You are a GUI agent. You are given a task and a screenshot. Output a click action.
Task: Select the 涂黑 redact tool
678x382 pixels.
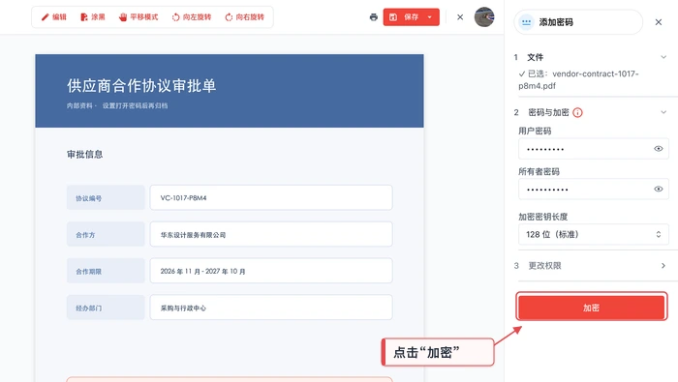tap(93, 17)
